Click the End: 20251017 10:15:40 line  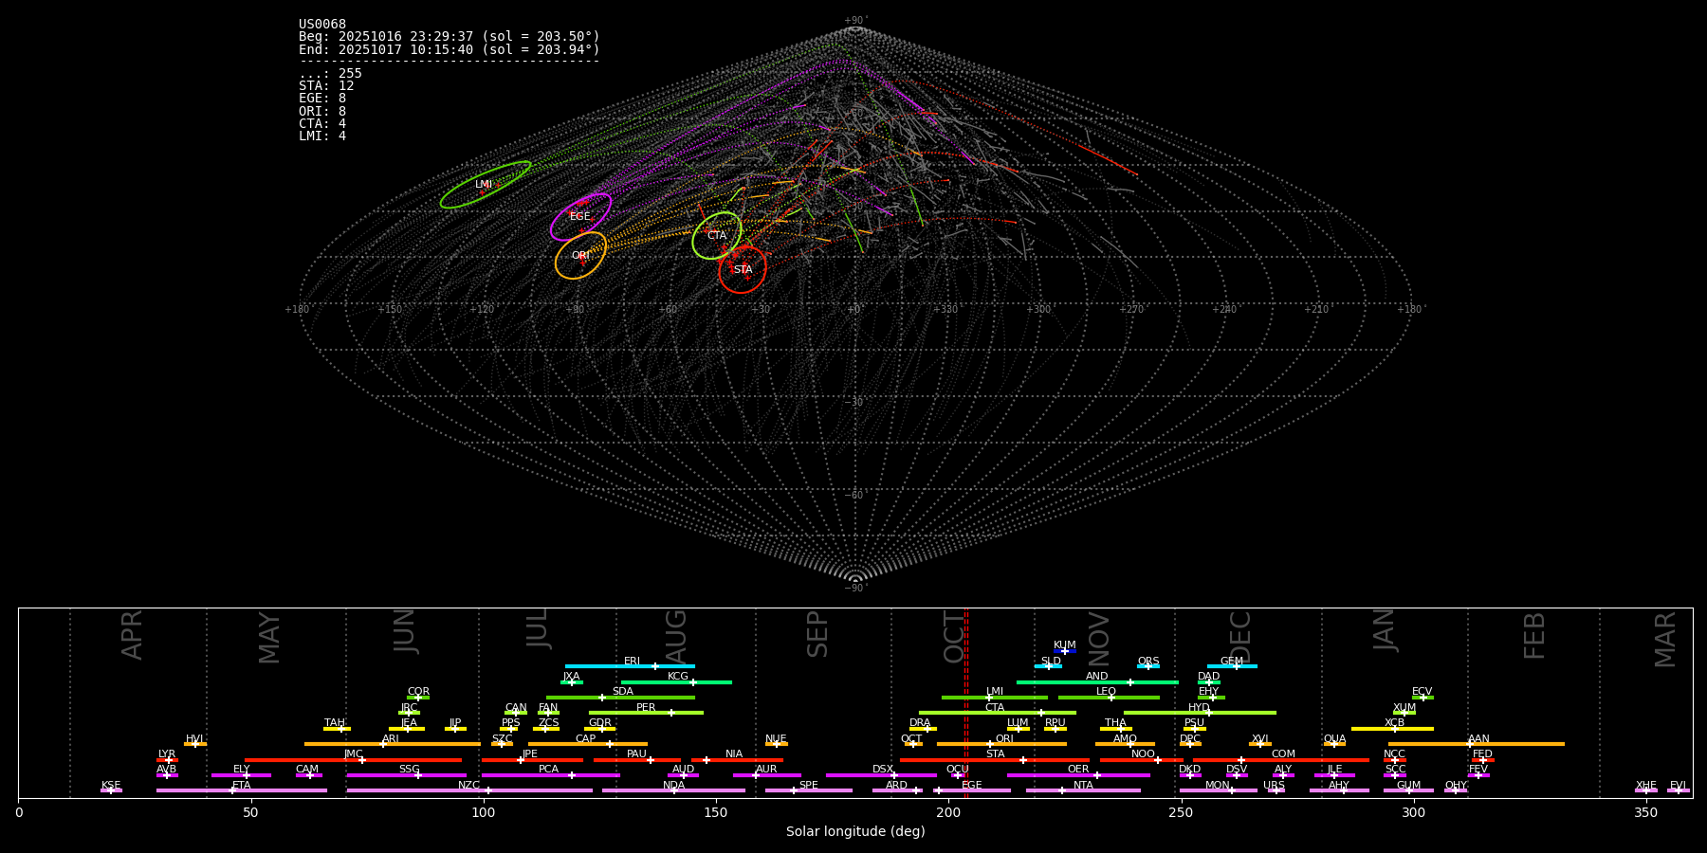tap(450, 49)
